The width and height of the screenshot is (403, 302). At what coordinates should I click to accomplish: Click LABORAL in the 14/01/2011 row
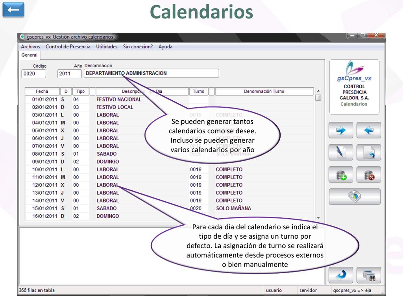tap(108, 201)
